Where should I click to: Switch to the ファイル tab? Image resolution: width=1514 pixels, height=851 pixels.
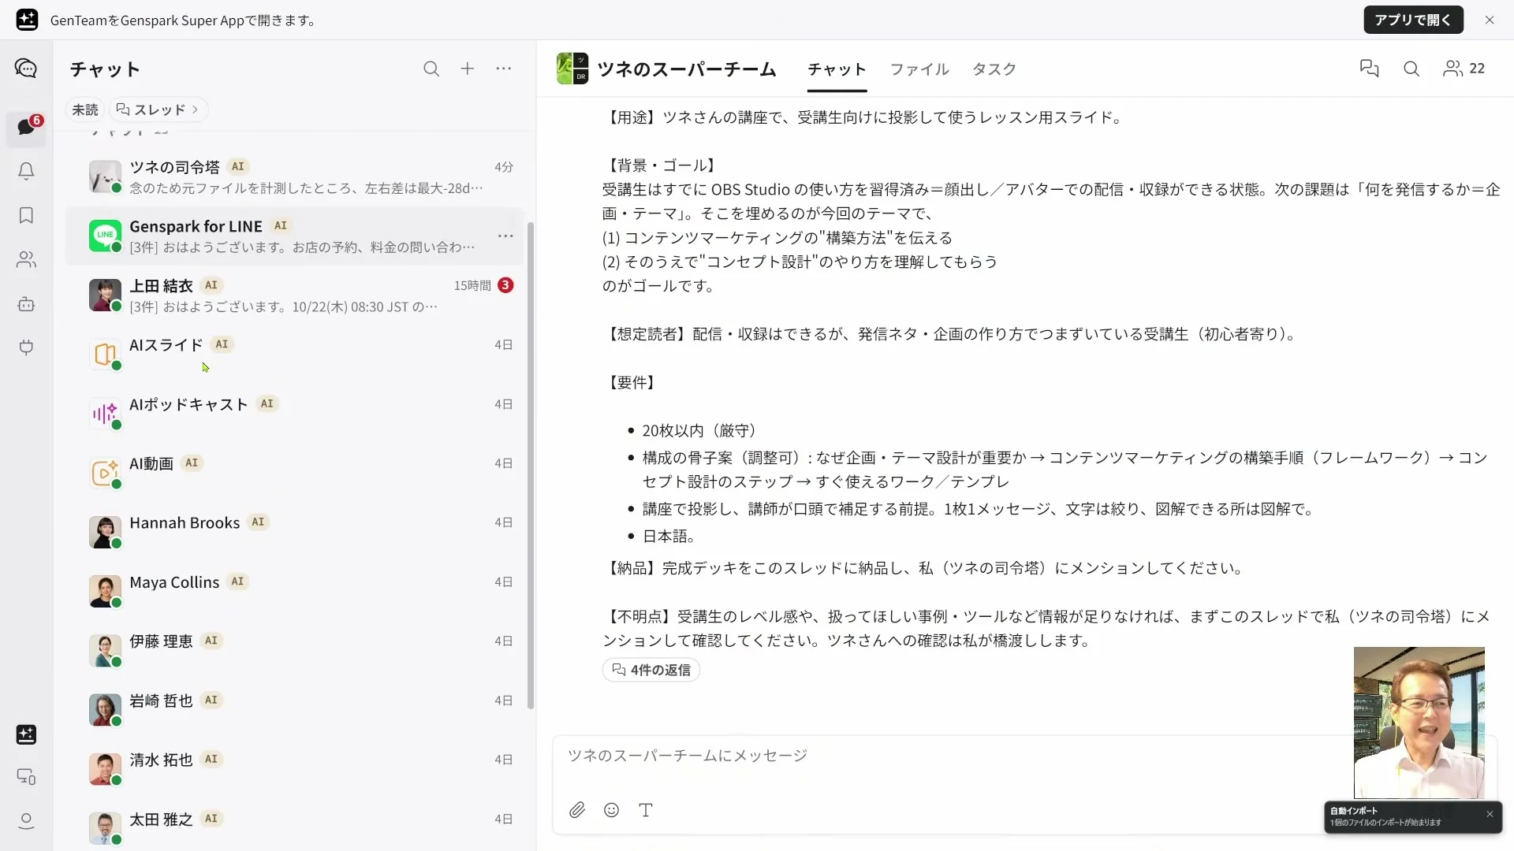tap(919, 69)
